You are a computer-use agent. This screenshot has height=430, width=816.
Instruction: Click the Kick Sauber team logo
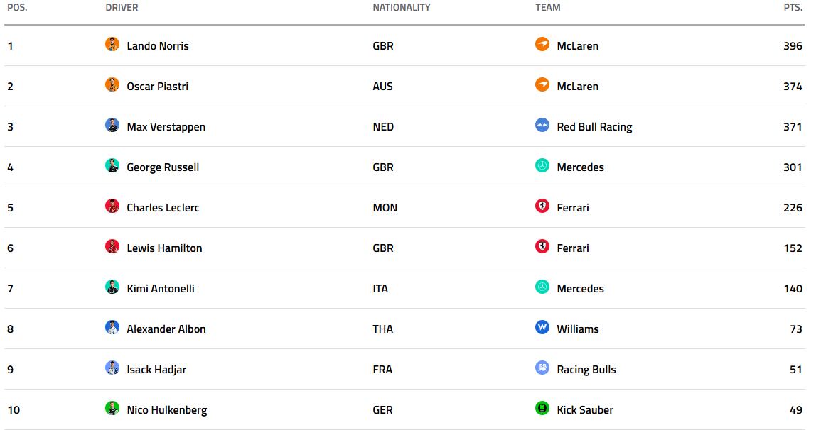pos(542,409)
